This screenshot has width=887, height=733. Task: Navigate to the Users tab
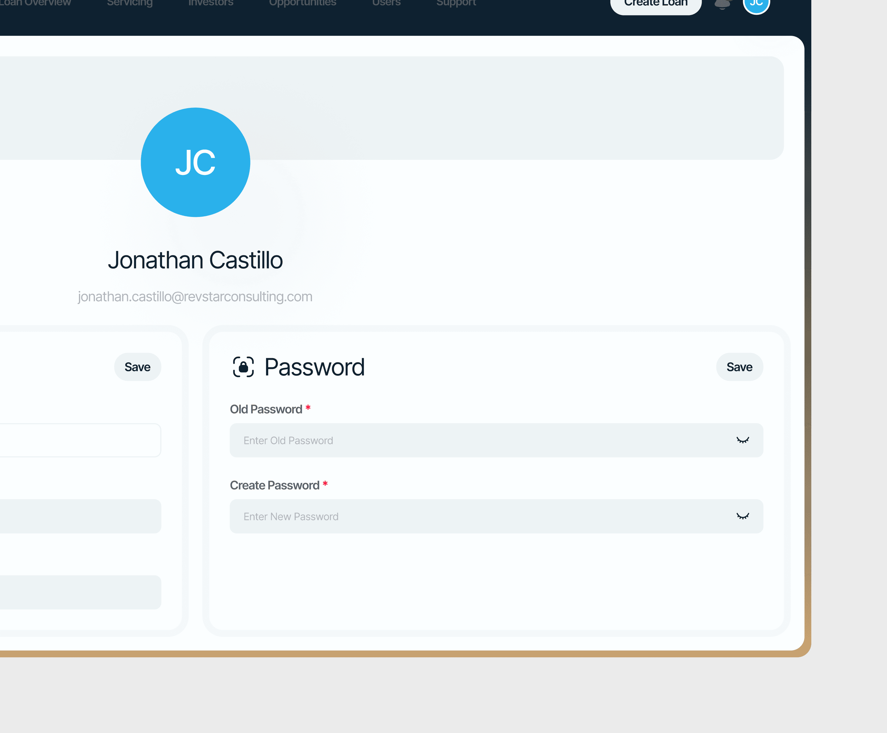[386, 3]
